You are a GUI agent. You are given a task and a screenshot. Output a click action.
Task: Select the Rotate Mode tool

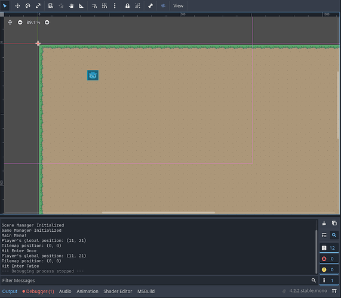27,6
